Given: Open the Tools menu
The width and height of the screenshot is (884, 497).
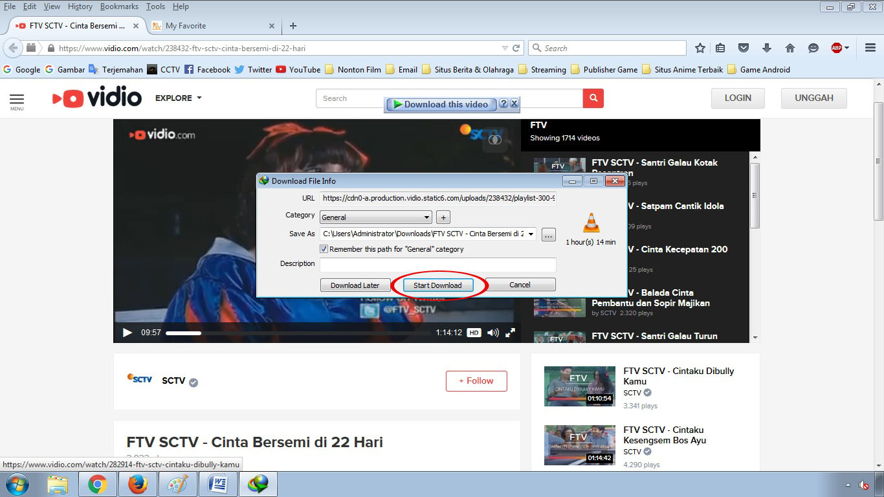Looking at the screenshot, I should click(155, 6).
